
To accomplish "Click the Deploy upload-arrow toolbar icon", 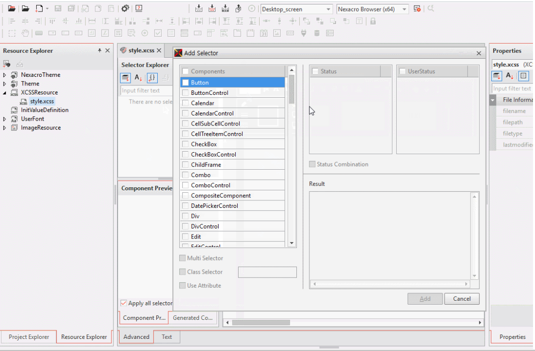I will tap(239, 9).
